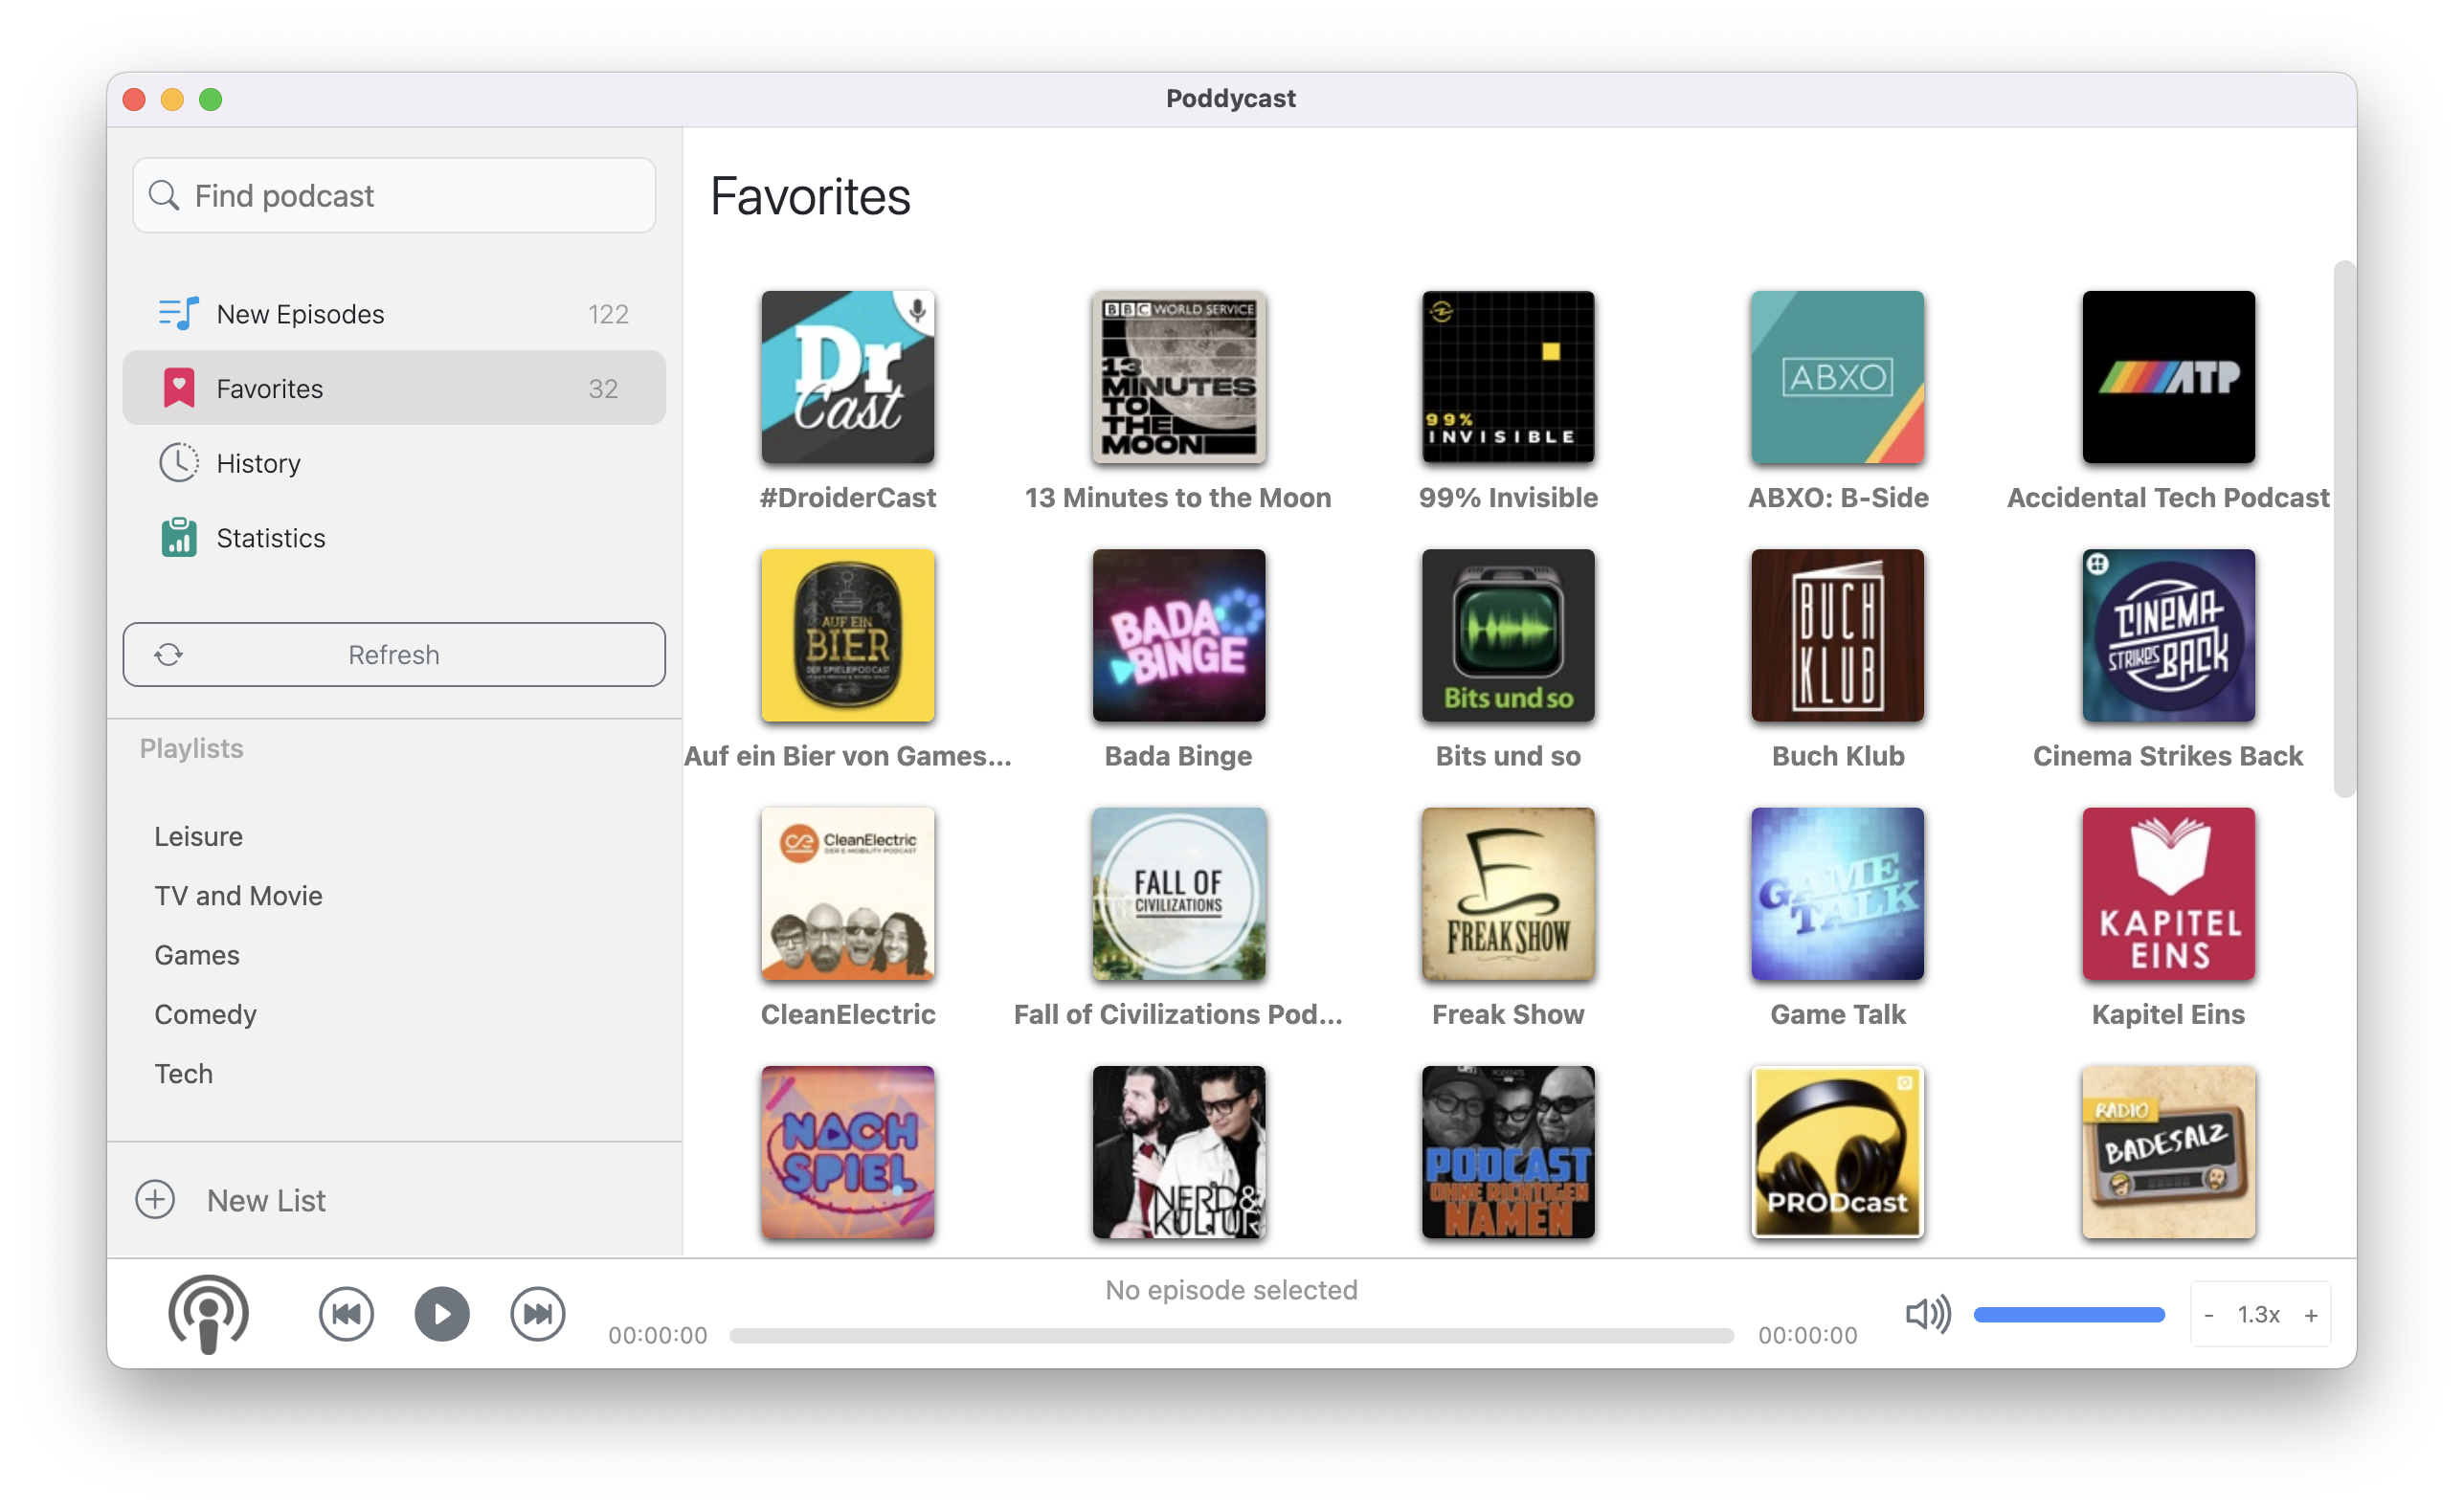Open Bits und so podcast artwork
The height and width of the screenshot is (1510, 2464).
(x=1508, y=634)
